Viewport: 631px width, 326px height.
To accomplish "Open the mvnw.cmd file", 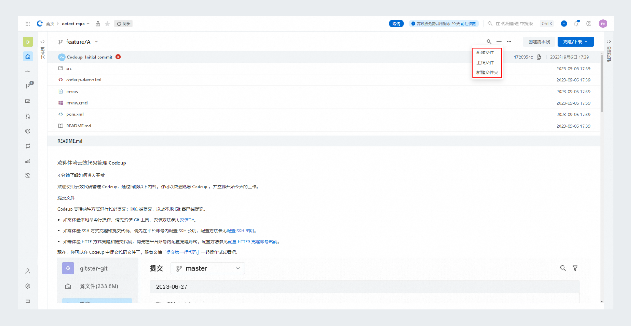I will 77,103.
